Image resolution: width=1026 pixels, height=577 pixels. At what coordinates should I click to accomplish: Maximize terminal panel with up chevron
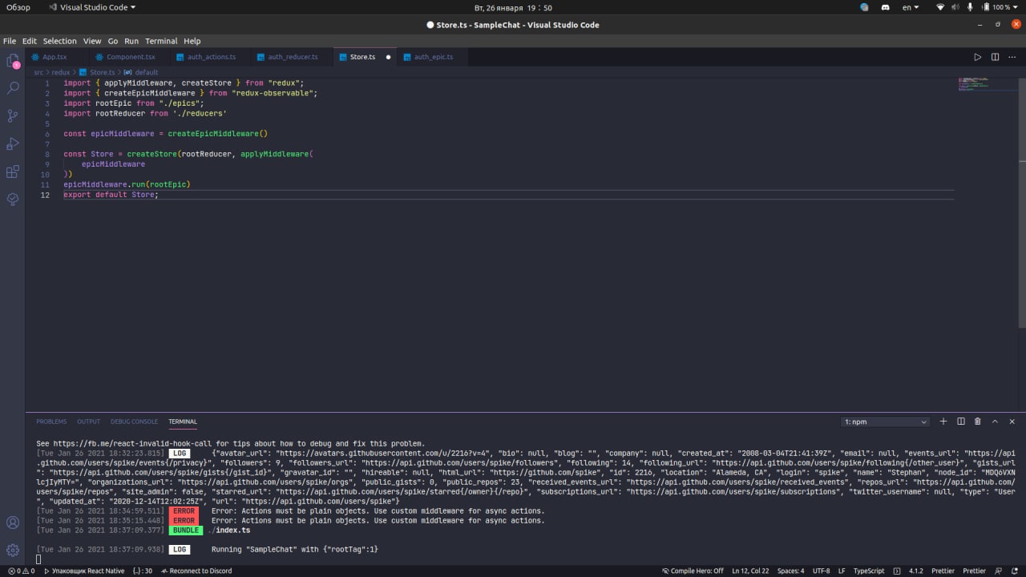[995, 422]
